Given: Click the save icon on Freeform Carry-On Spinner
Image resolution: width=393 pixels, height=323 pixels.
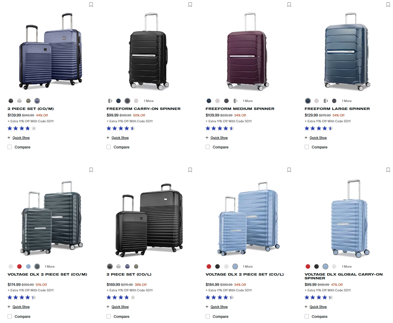Looking at the screenshot, I should pos(190,4).
